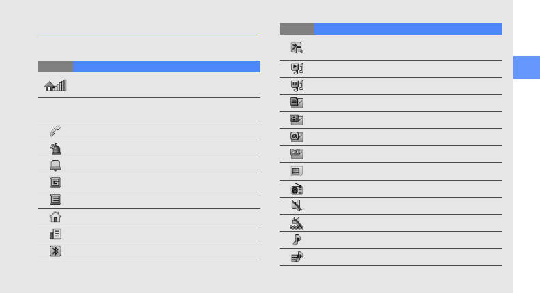
Task: Click the blue side tab at right edge
Action: tap(526, 67)
